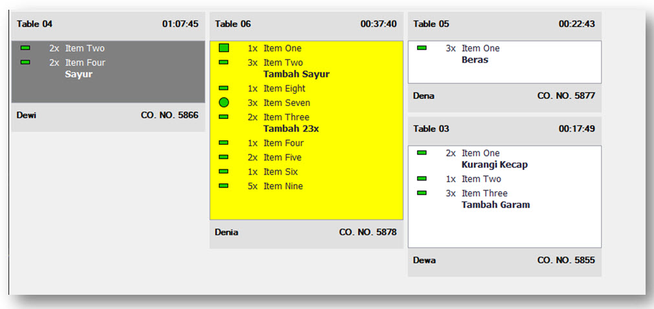654x309 pixels.
Task: Click the green status bar beside Item Nine
Action: tap(224, 186)
